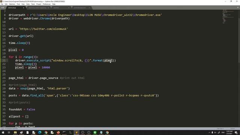Open the Tools menu
Viewport: 240px width, 135px height.
(x=33, y=4)
